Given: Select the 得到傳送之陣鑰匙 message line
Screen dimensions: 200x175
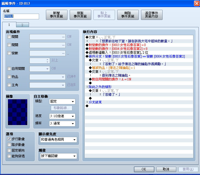Looking at the screenshot, I should click(x=139, y=76).
